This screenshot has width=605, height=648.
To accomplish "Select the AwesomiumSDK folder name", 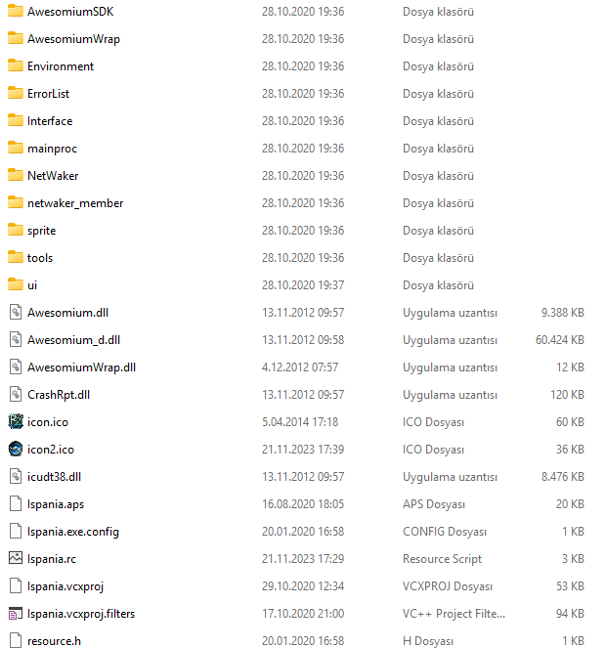I will (x=70, y=12).
